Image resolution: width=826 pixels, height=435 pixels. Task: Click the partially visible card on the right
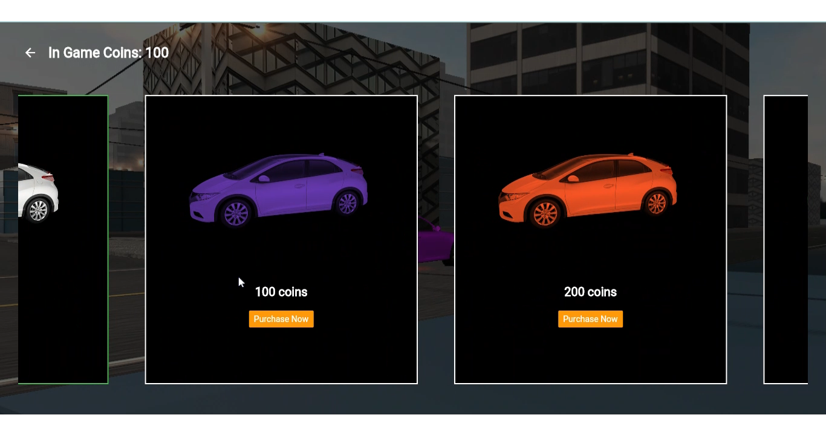tap(786, 239)
